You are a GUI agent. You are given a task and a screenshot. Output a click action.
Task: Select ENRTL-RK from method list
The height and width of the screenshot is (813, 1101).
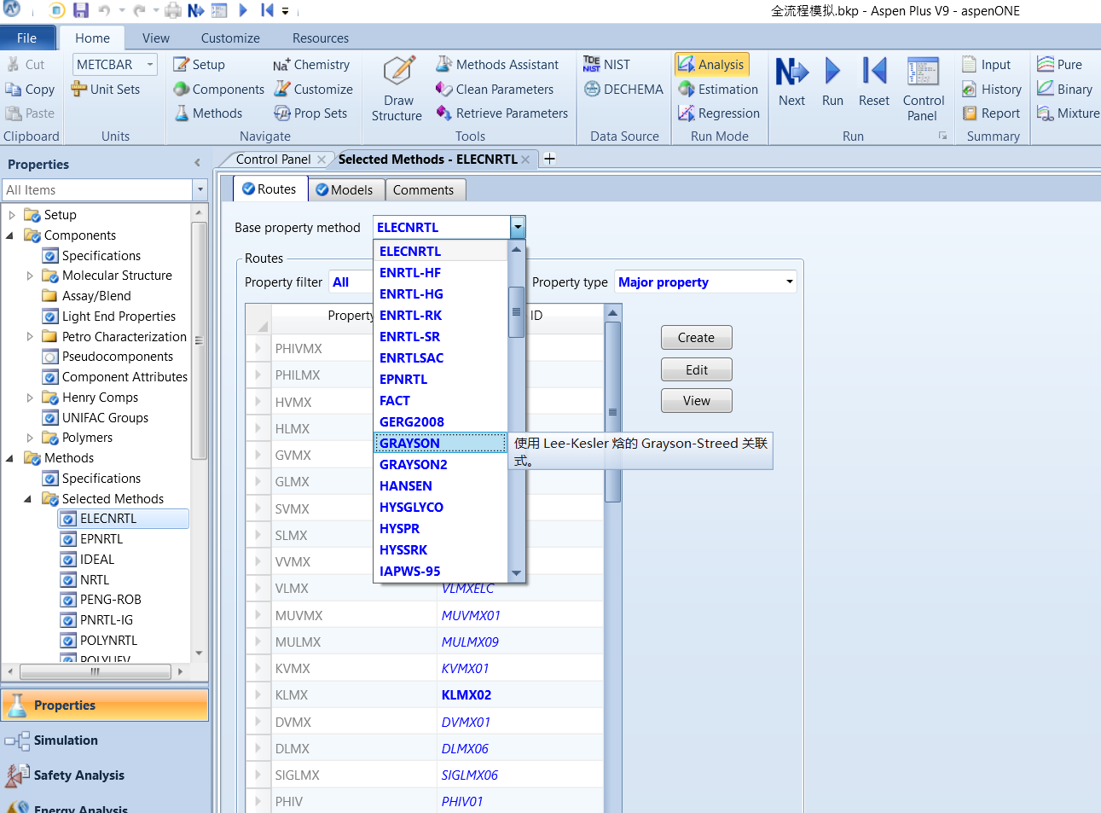click(440, 315)
